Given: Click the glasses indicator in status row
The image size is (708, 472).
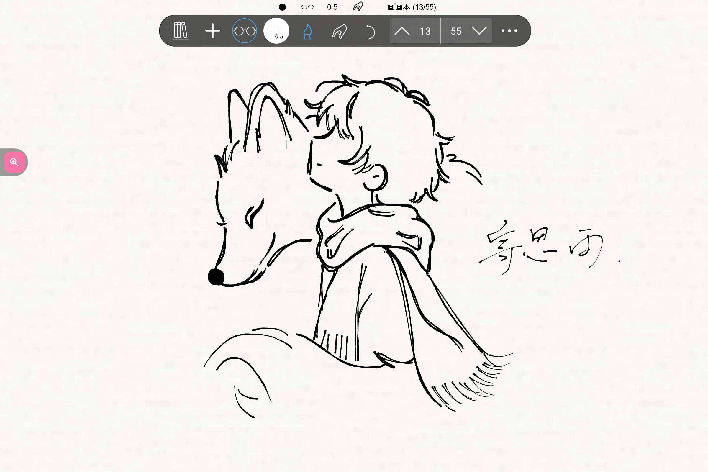Looking at the screenshot, I should coord(307,7).
